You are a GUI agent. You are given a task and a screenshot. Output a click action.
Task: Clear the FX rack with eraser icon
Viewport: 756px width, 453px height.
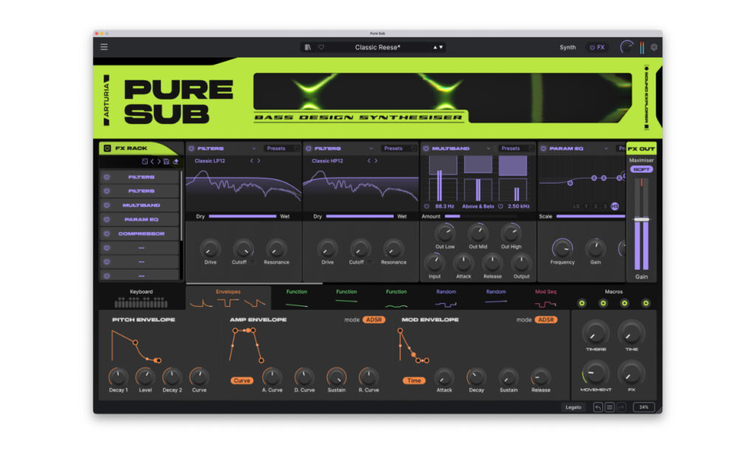(x=176, y=162)
